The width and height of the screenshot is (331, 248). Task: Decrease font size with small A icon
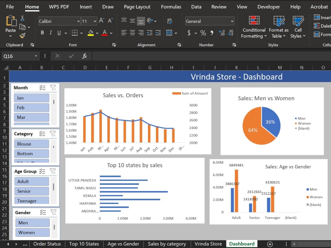click(x=111, y=21)
